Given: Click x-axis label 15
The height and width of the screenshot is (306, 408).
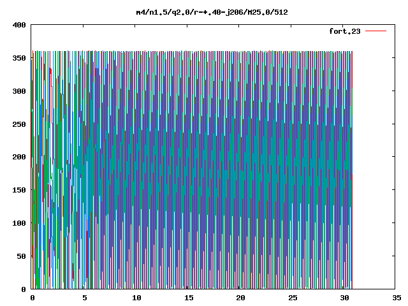Looking at the screenshot, I should (189, 298).
